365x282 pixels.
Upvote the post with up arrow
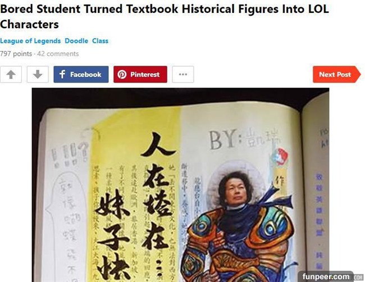[11, 75]
